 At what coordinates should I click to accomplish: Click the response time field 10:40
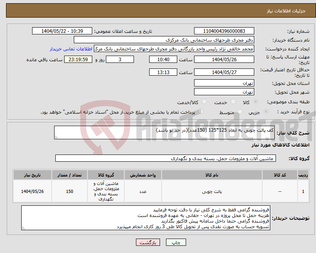click(163, 60)
